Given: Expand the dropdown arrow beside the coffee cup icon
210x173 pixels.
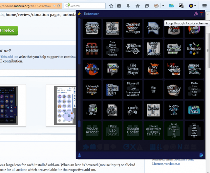Looking at the screenshot, I should [x=163, y=6].
